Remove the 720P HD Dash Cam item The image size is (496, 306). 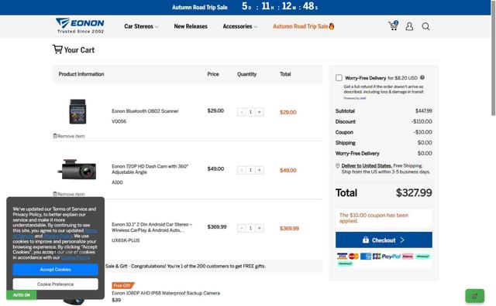(69, 194)
